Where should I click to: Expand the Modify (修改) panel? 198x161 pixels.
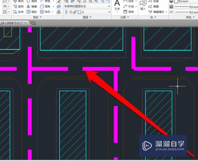click(37, 17)
